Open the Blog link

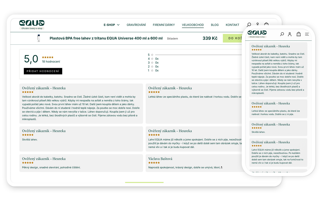[215, 25]
